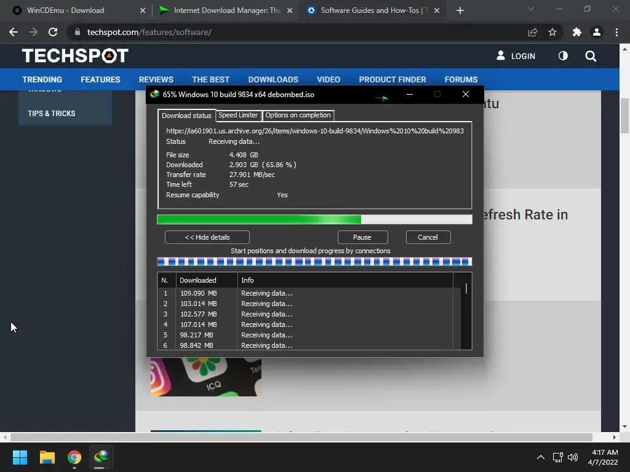Click the Info column header
630x472 pixels.
click(345, 280)
